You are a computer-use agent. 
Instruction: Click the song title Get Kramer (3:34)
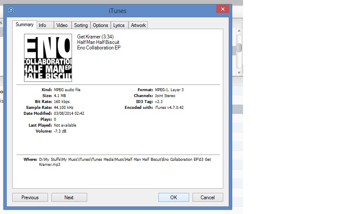[x=95, y=37]
